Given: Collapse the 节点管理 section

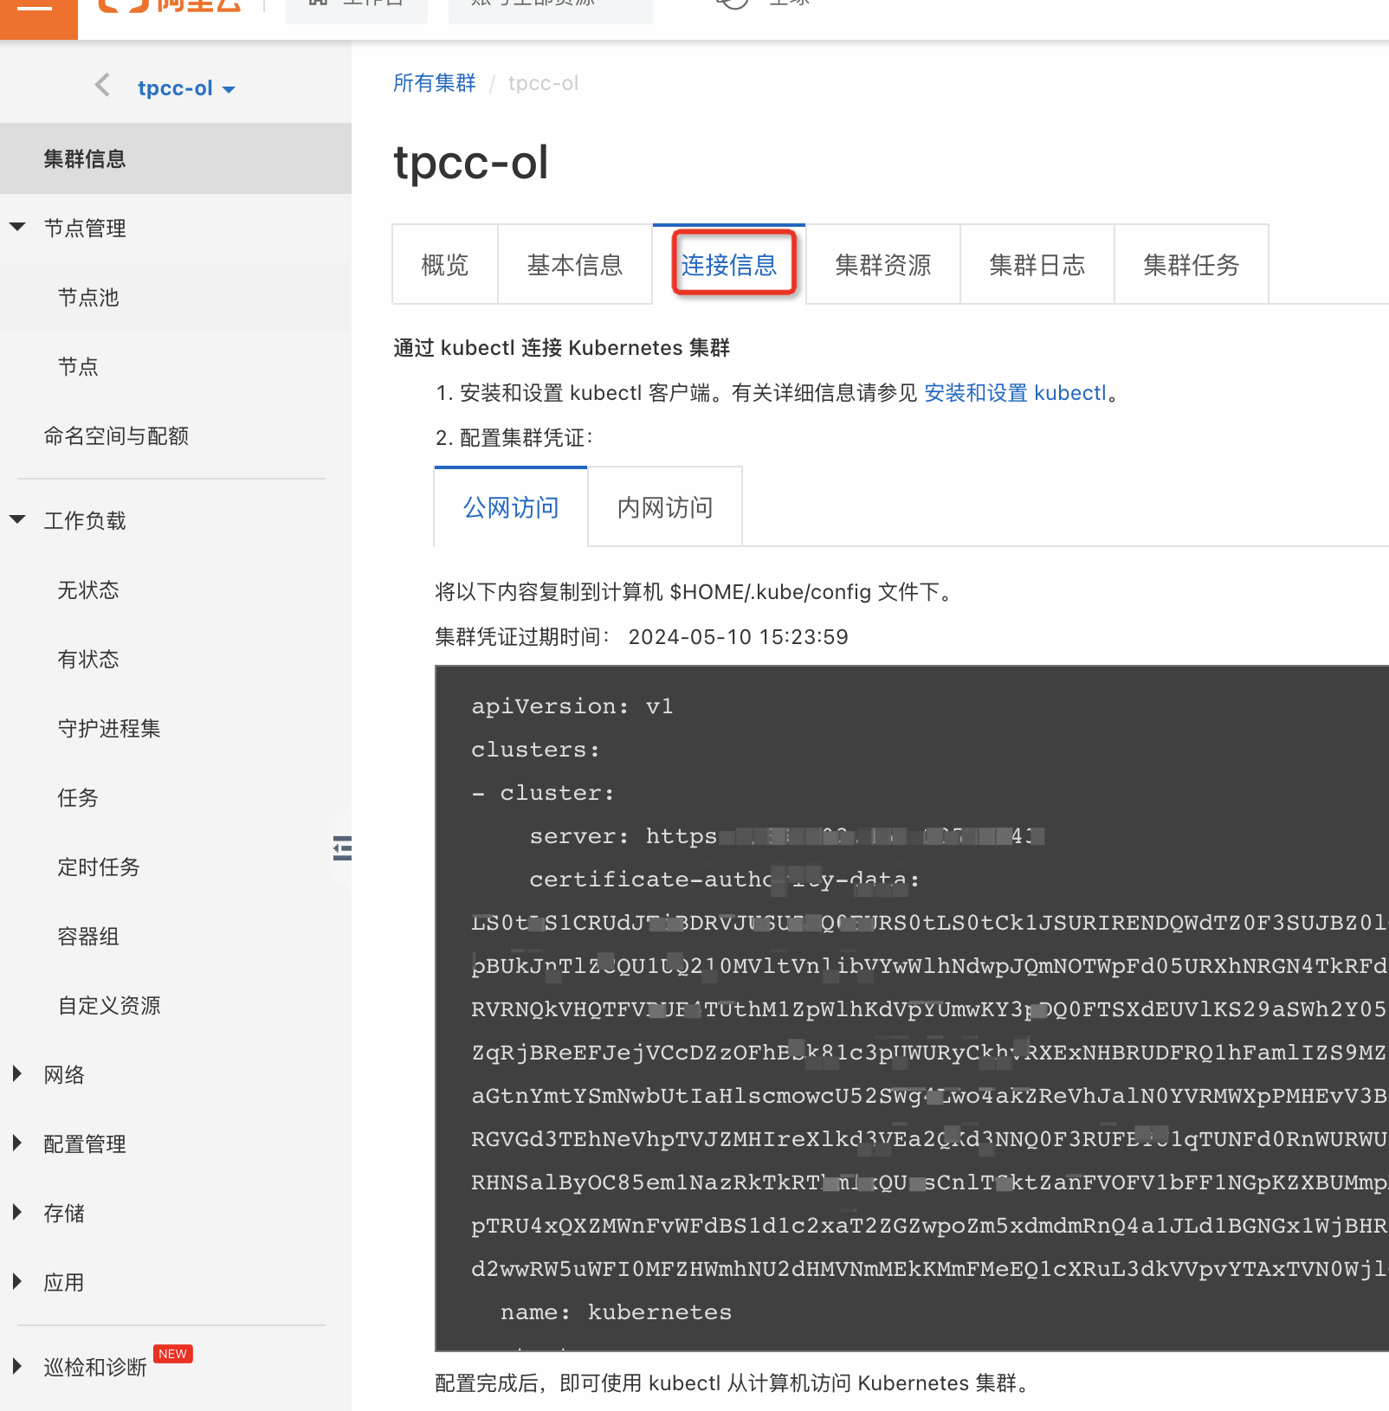Looking at the screenshot, I should tap(17, 227).
